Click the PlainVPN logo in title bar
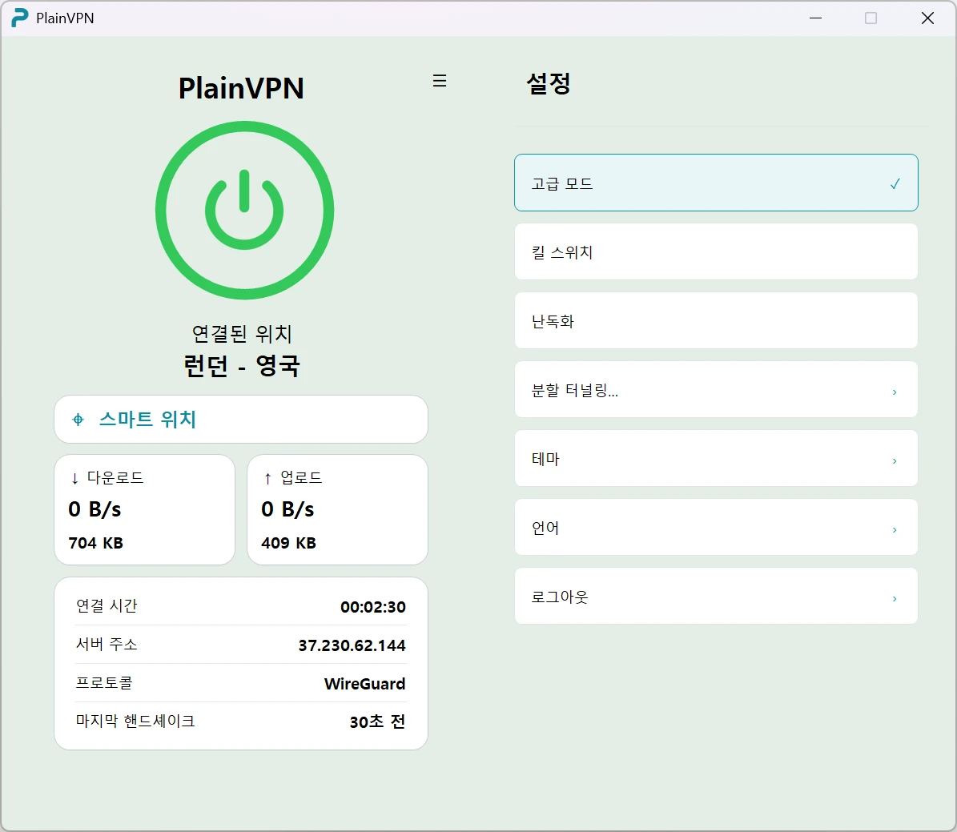The image size is (957, 832). point(20,18)
